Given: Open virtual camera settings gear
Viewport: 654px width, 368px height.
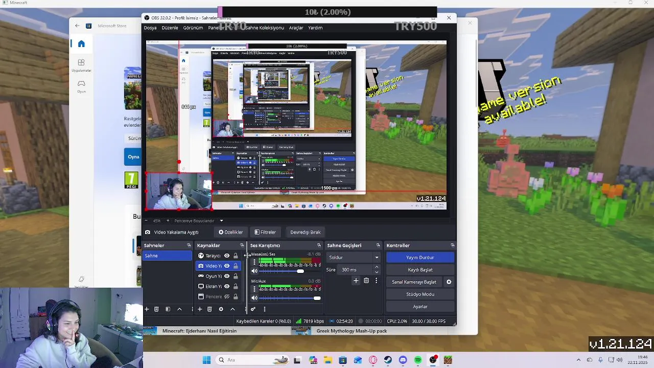Looking at the screenshot, I should point(449,282).
